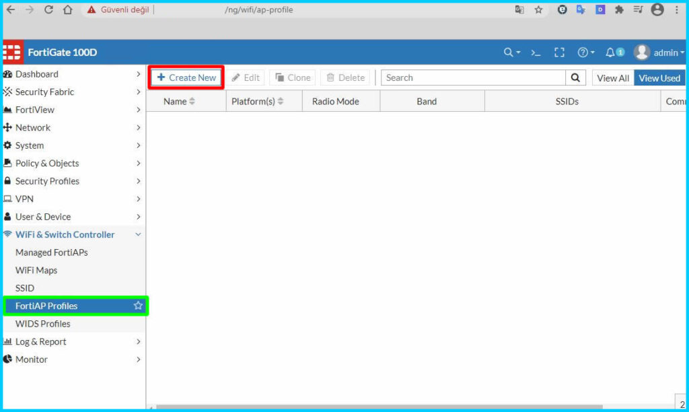
Task: Expand the System menu
Action: pyautogui.click(x=74, y=145)
